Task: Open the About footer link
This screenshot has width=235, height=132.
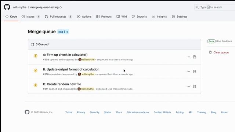Action: [x=224, y=112]
